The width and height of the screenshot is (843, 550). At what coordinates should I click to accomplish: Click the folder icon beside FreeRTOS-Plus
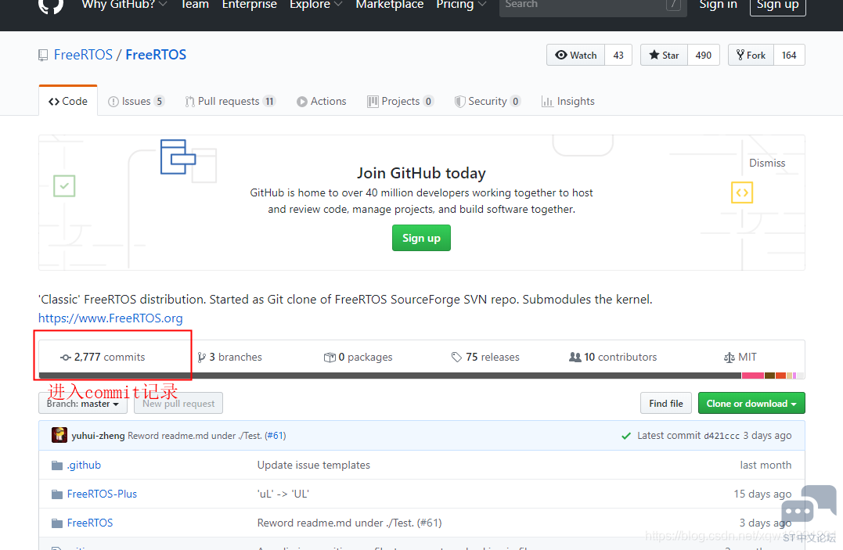(x=56, y=494)
